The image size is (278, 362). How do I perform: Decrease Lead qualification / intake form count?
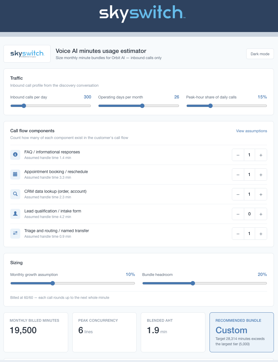(238, 214)
